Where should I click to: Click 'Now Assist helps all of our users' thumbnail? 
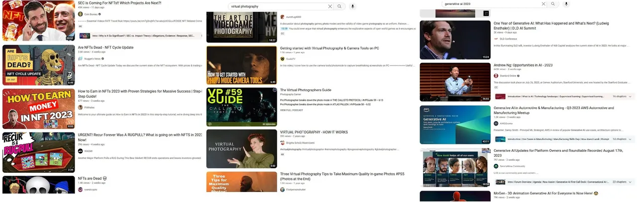(455, 167)
